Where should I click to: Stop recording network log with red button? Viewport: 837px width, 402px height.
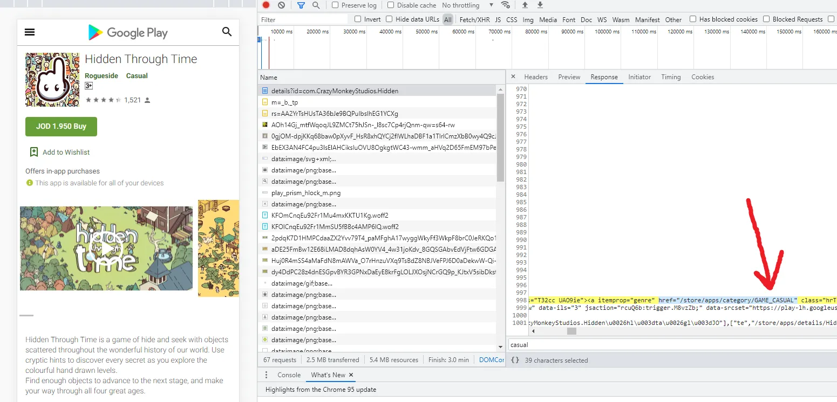click(x=266, y=5)
